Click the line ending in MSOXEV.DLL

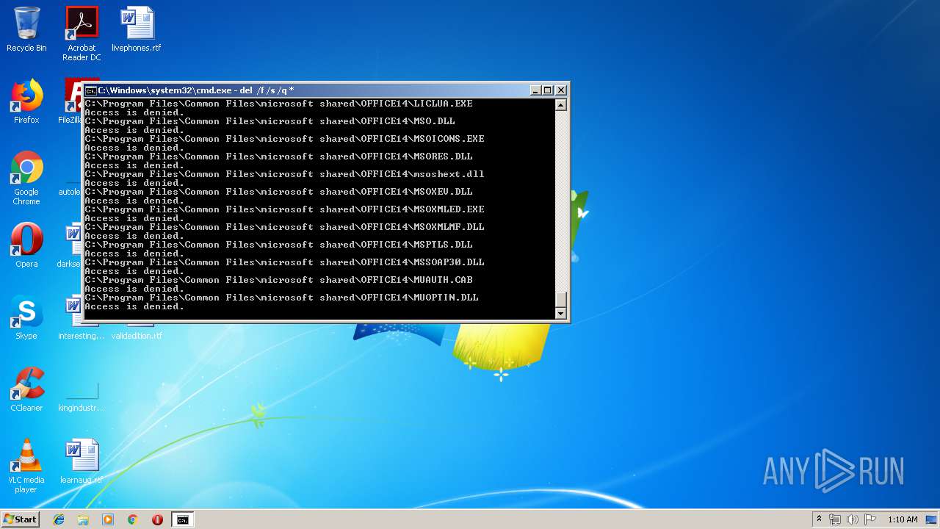279,192
